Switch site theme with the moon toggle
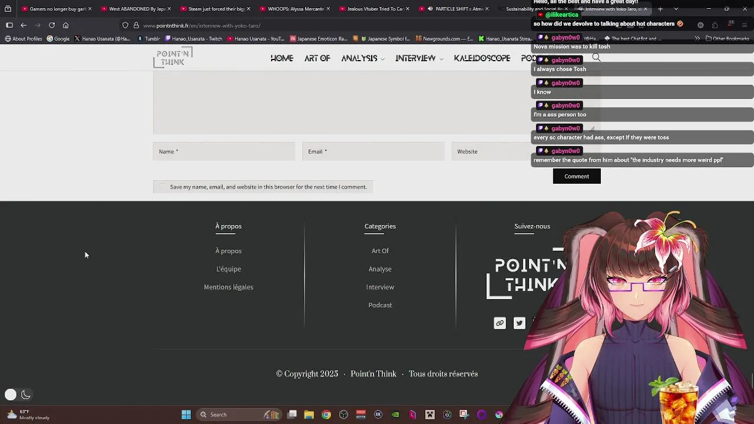The height and width of the screenshot is (424, 754). click(25, 395)
